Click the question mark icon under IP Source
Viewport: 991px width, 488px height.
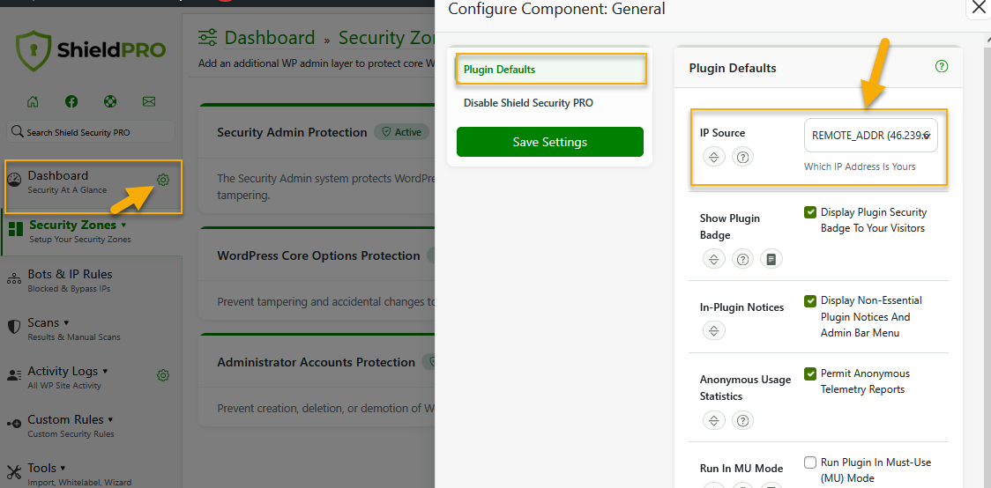point(743,158)
